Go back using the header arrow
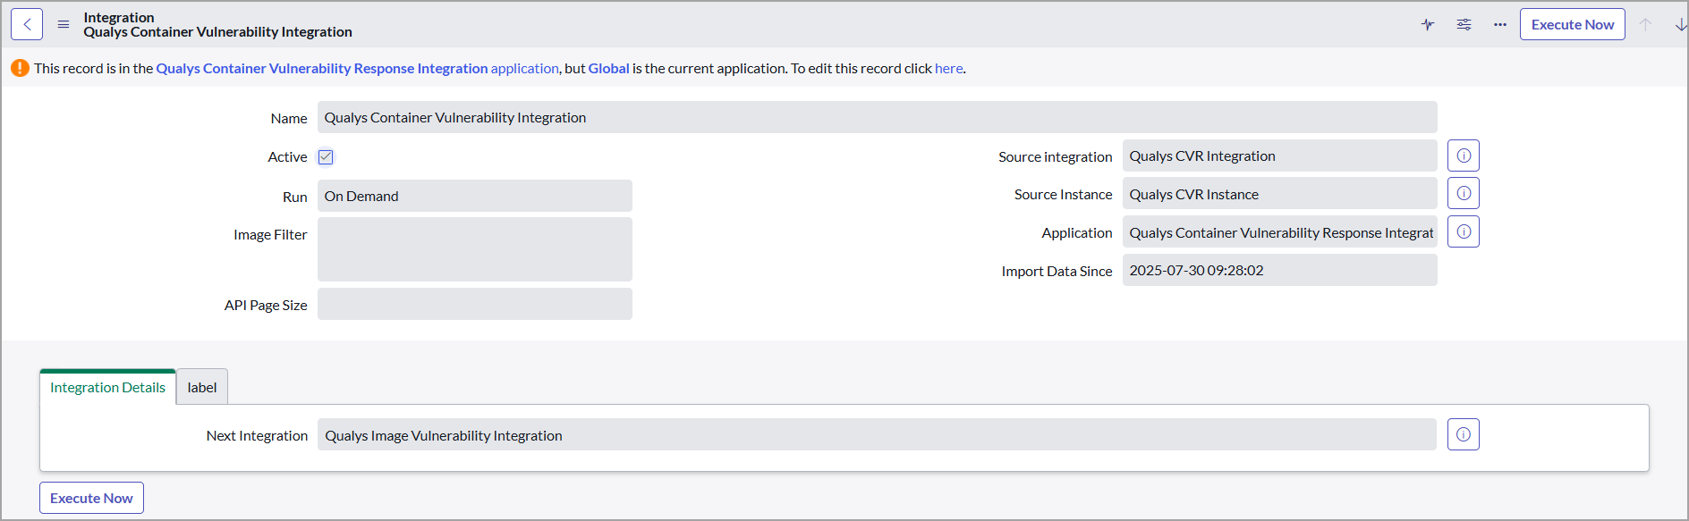 tap(27, 24)
